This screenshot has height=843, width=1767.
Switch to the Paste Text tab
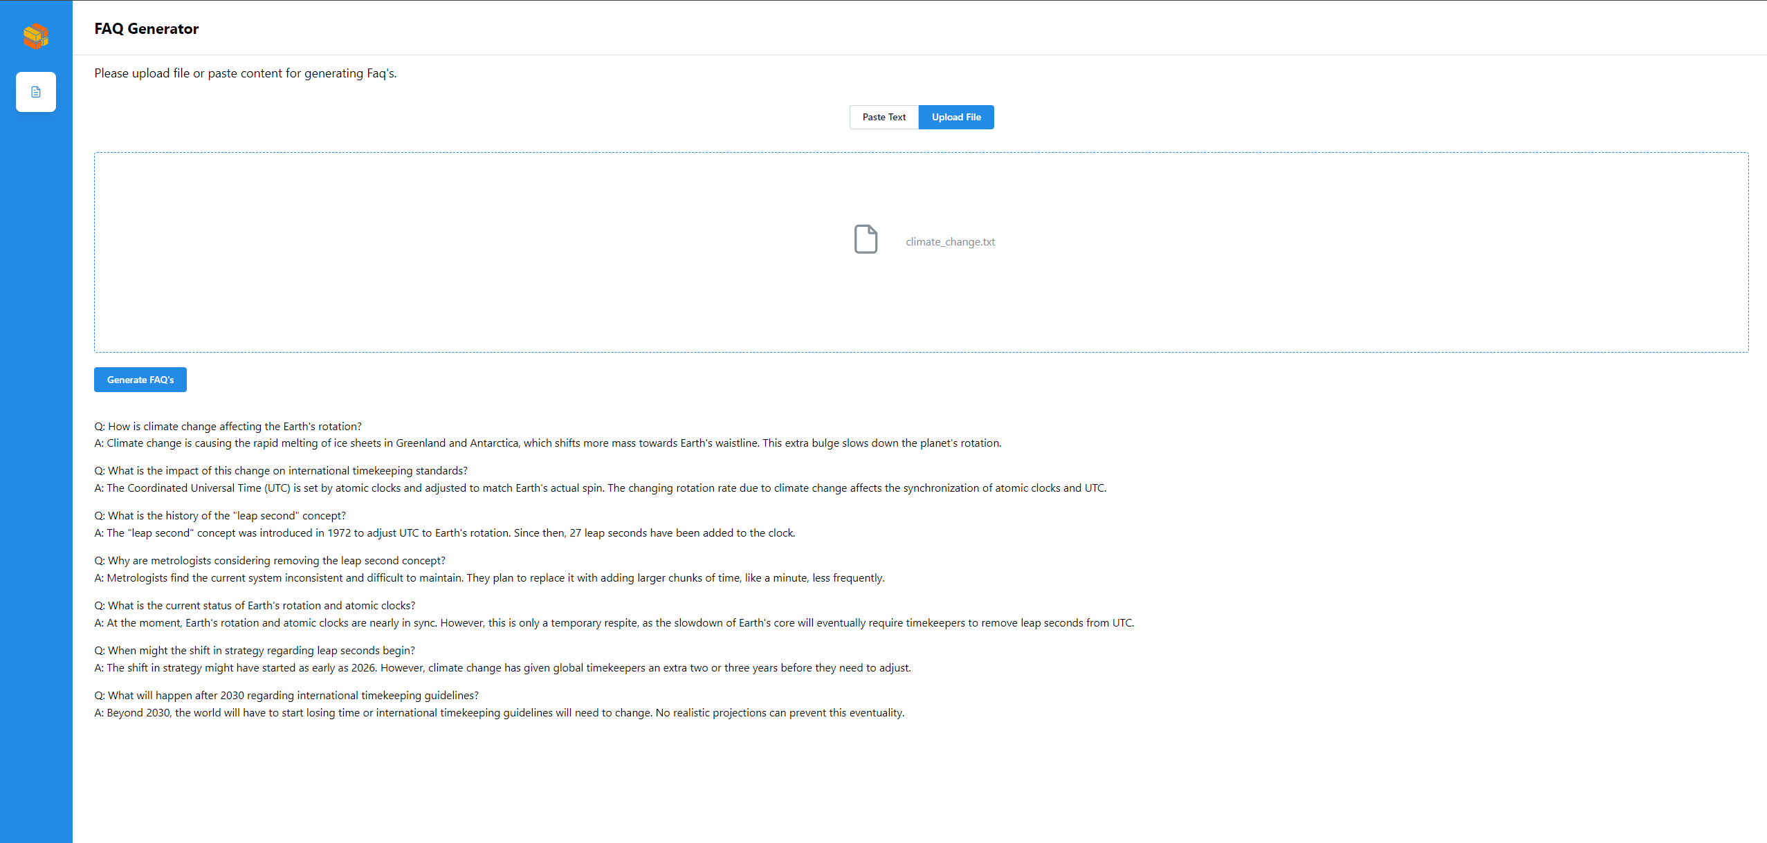pos(883,117)
